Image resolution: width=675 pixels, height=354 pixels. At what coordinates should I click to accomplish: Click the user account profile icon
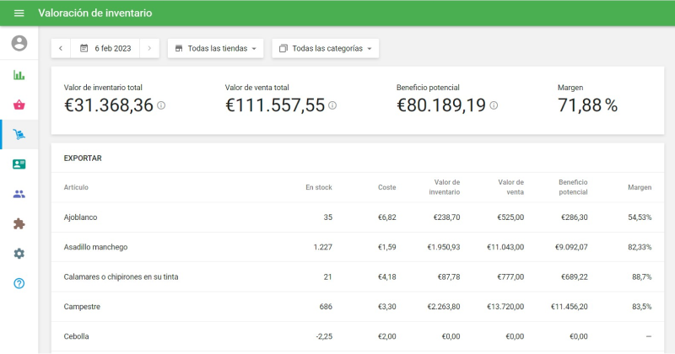[x=19, y=44]
